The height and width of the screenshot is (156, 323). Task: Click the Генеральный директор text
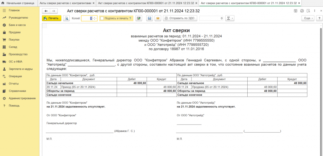62,123
